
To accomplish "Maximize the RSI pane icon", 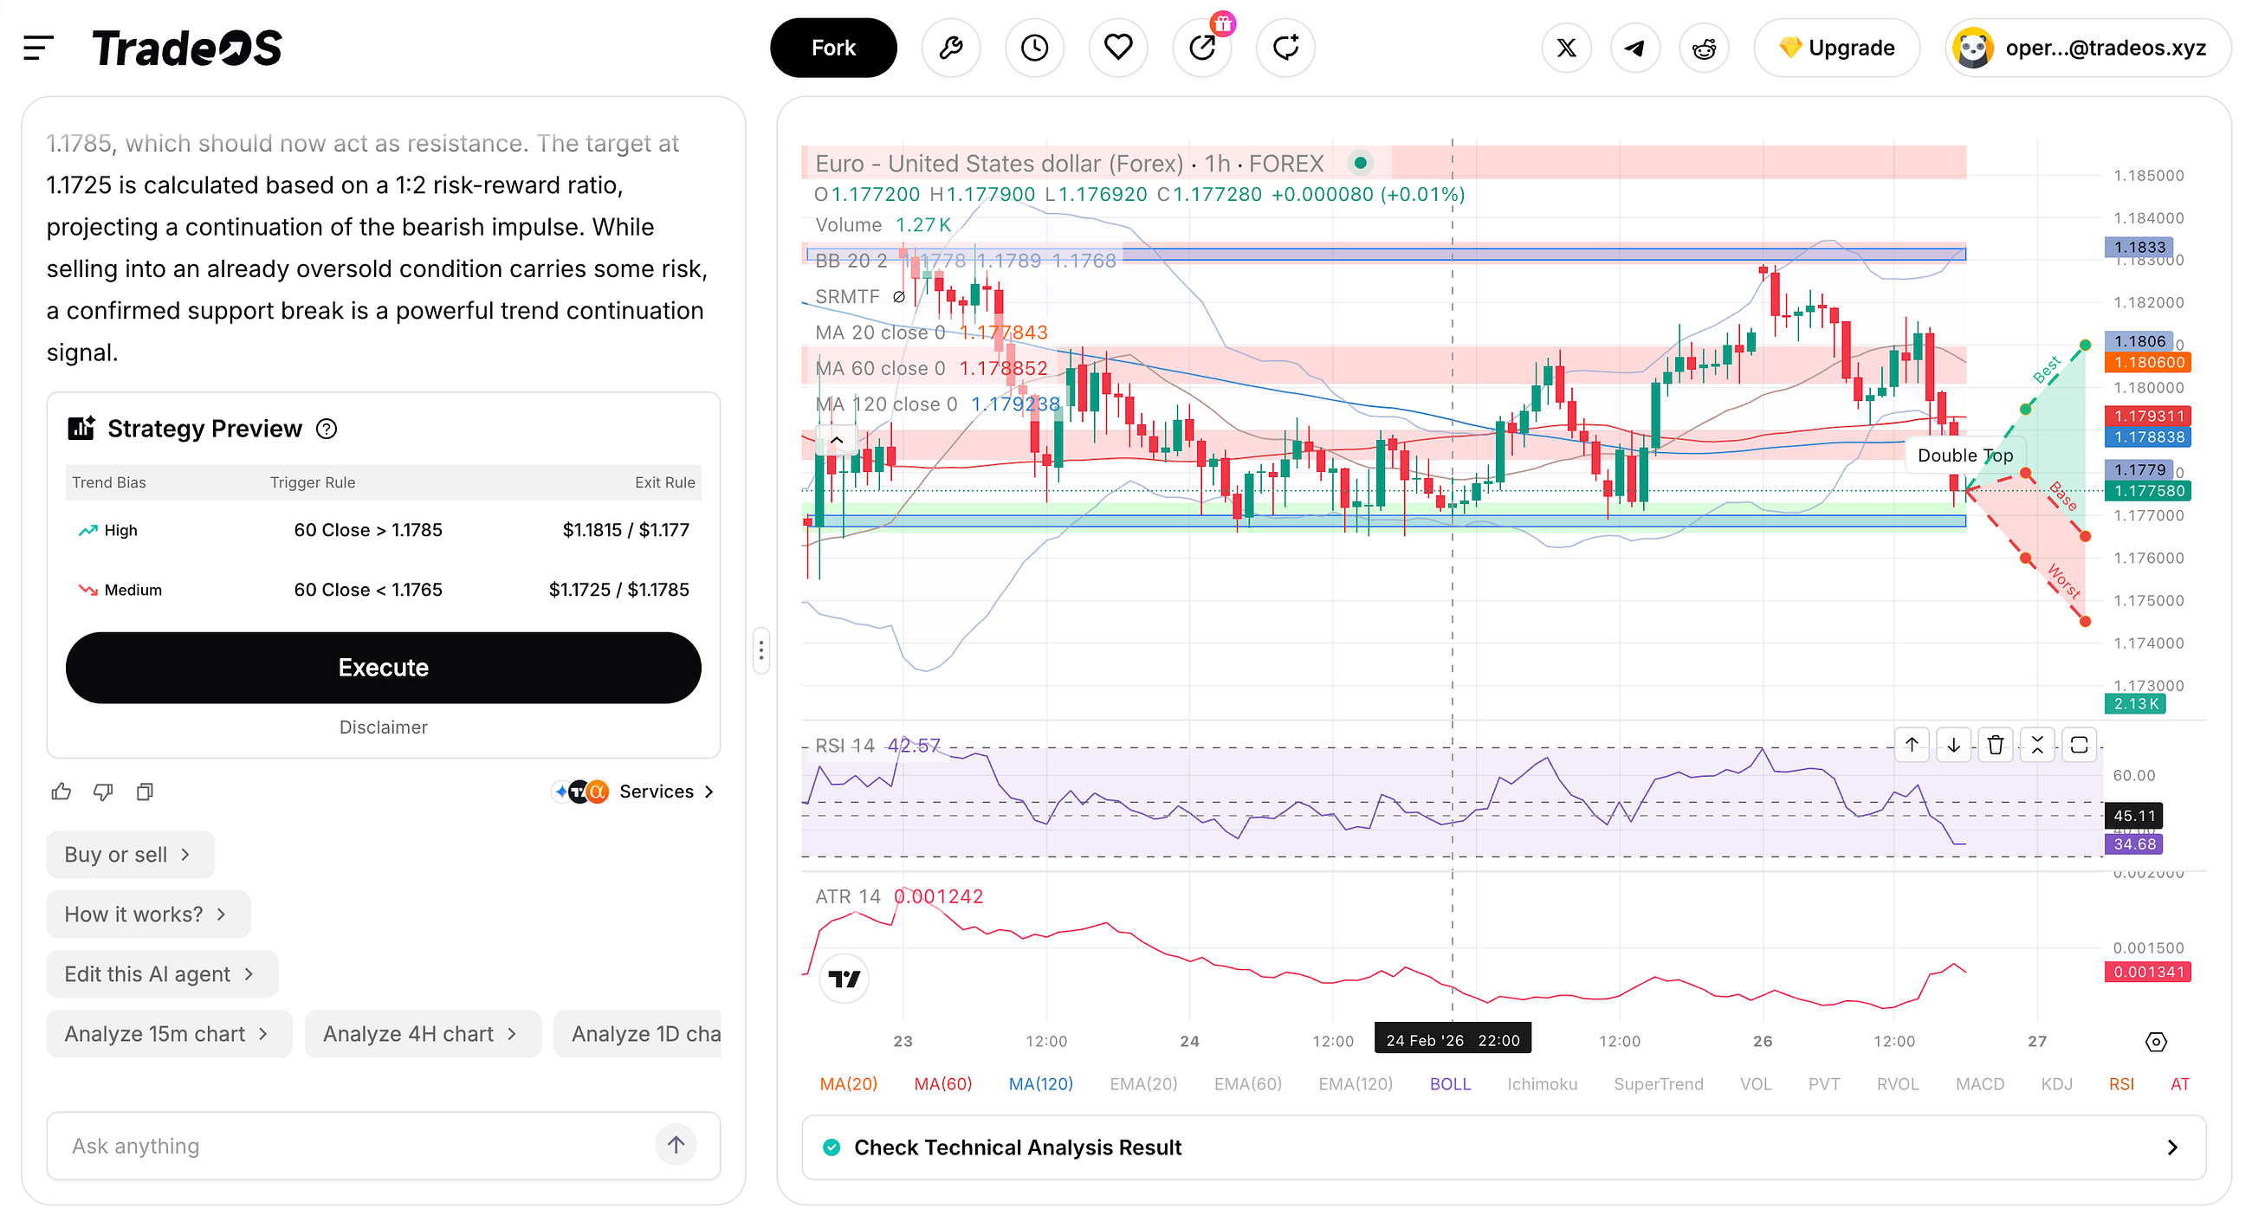I will [2079, 745].
